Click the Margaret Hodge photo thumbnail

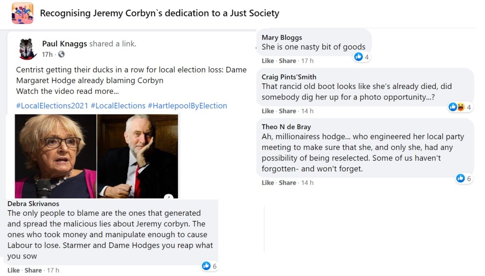pos(55,156)
